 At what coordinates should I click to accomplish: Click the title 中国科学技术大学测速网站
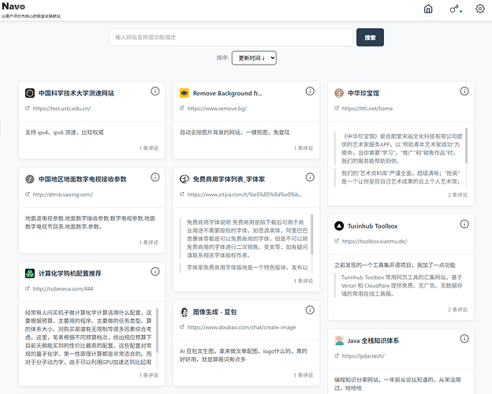[x=76, y=93]
